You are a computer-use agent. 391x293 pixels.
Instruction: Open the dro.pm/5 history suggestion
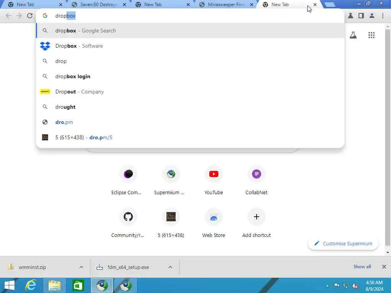coord(190,137)
